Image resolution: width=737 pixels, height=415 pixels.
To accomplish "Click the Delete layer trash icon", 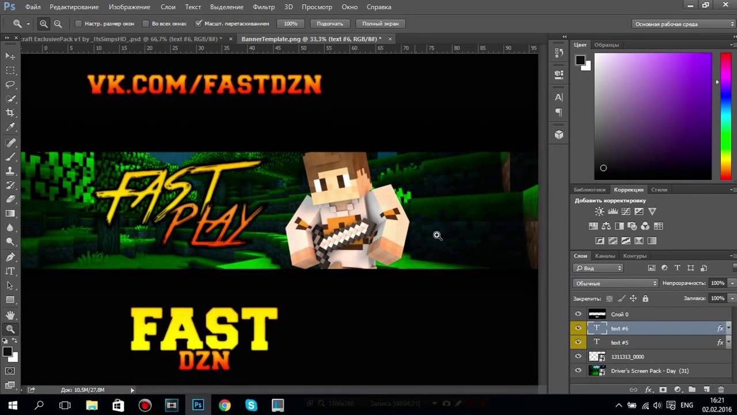I will coord(721,390).
